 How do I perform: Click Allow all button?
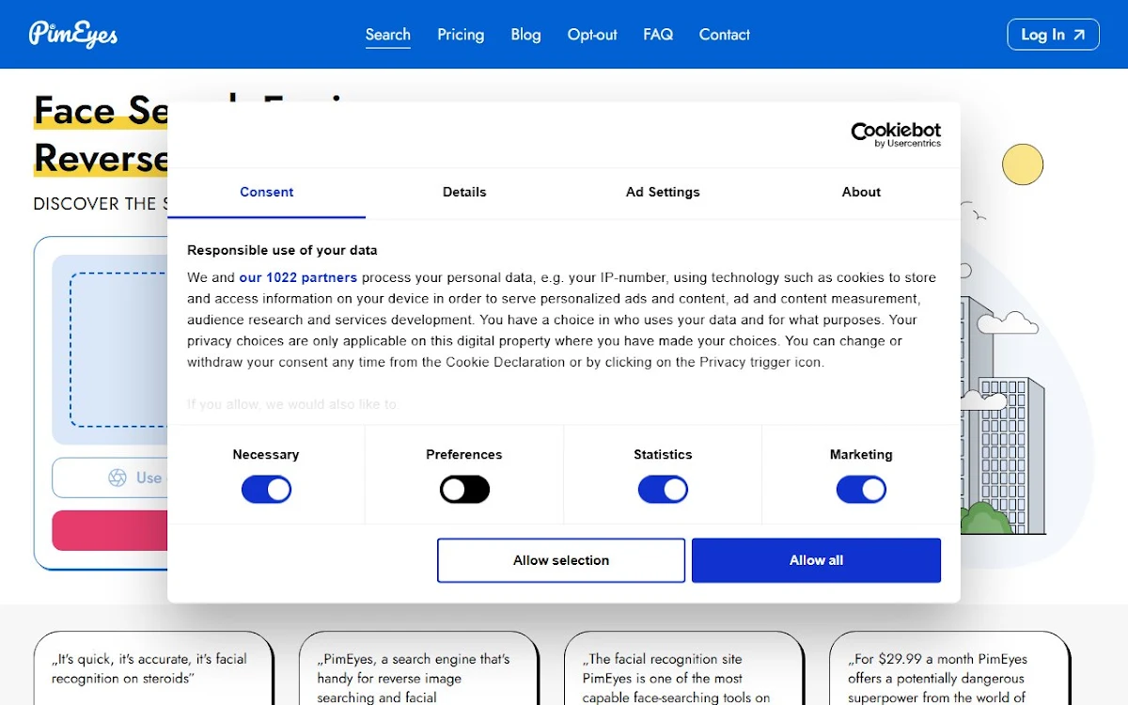click(816, 560)
